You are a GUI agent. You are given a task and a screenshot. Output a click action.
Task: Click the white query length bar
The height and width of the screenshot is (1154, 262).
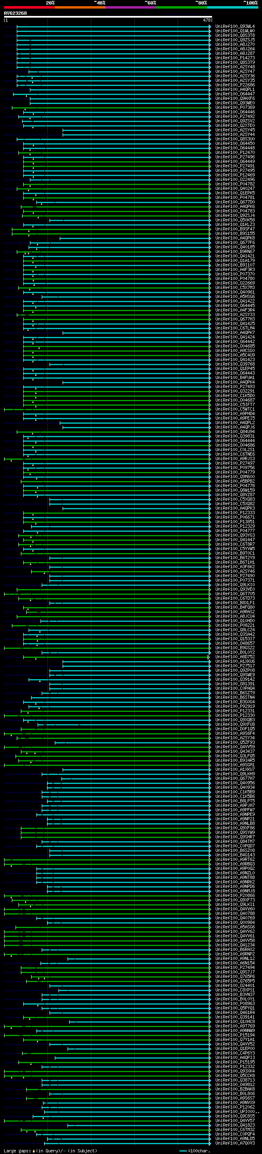108,16
